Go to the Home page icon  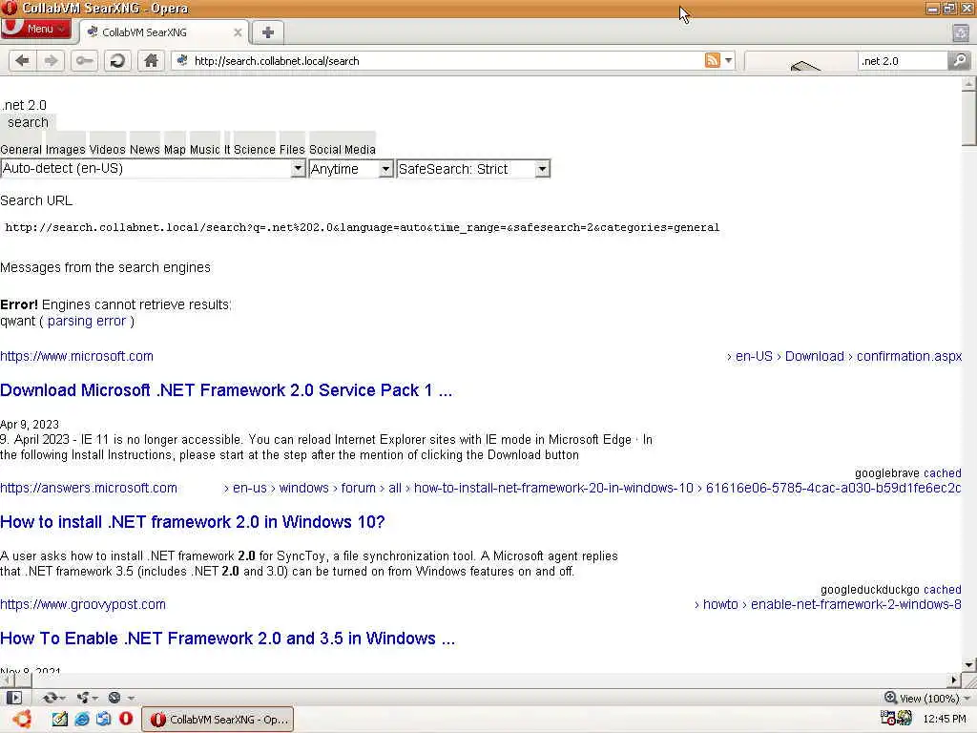click(x=151, y=60)
